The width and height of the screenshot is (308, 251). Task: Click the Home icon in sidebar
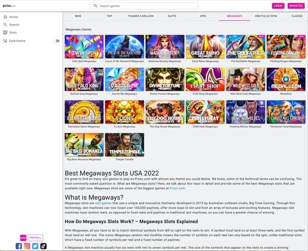point(5,17)
